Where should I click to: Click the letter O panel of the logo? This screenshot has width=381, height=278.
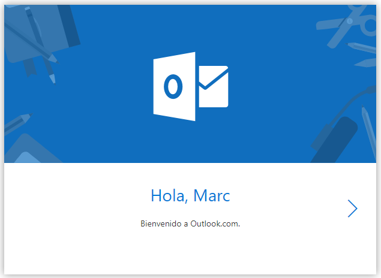pos(174,86)
